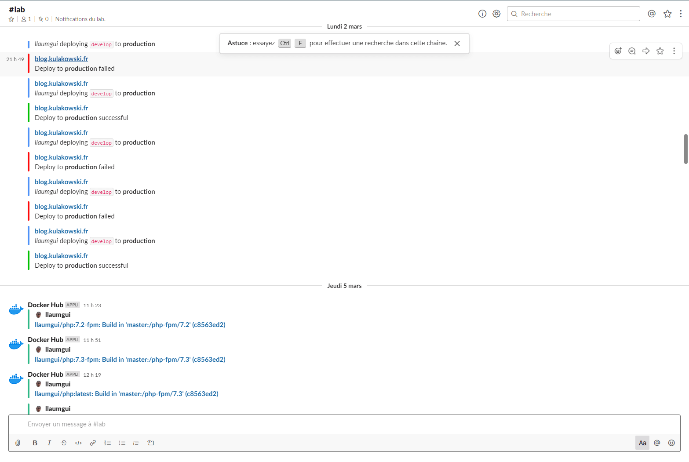Add reaction to the hovered message
Image resolution: width=689 pixels, height=462 pixels.
click(618, 51)
